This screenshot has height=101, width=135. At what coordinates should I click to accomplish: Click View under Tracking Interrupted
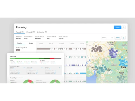45,63
